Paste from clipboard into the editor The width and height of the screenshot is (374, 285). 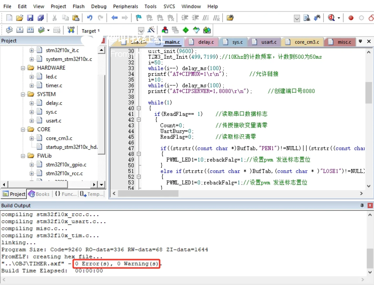76,18
